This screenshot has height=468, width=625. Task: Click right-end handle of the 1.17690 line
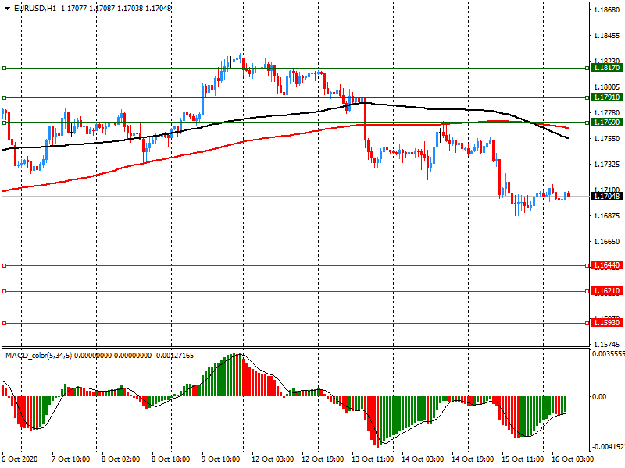(x=587, y=123)
